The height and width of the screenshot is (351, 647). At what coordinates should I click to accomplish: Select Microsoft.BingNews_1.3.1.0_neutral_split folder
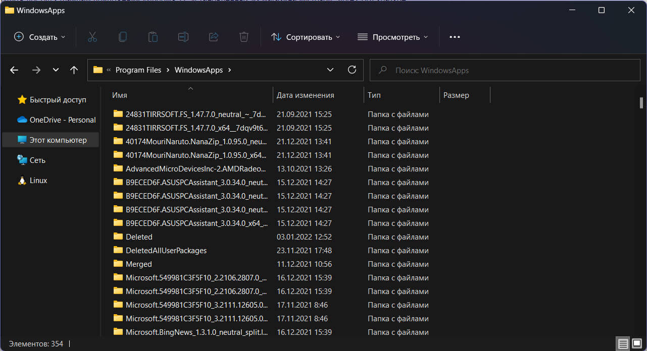tap(196, 332)
